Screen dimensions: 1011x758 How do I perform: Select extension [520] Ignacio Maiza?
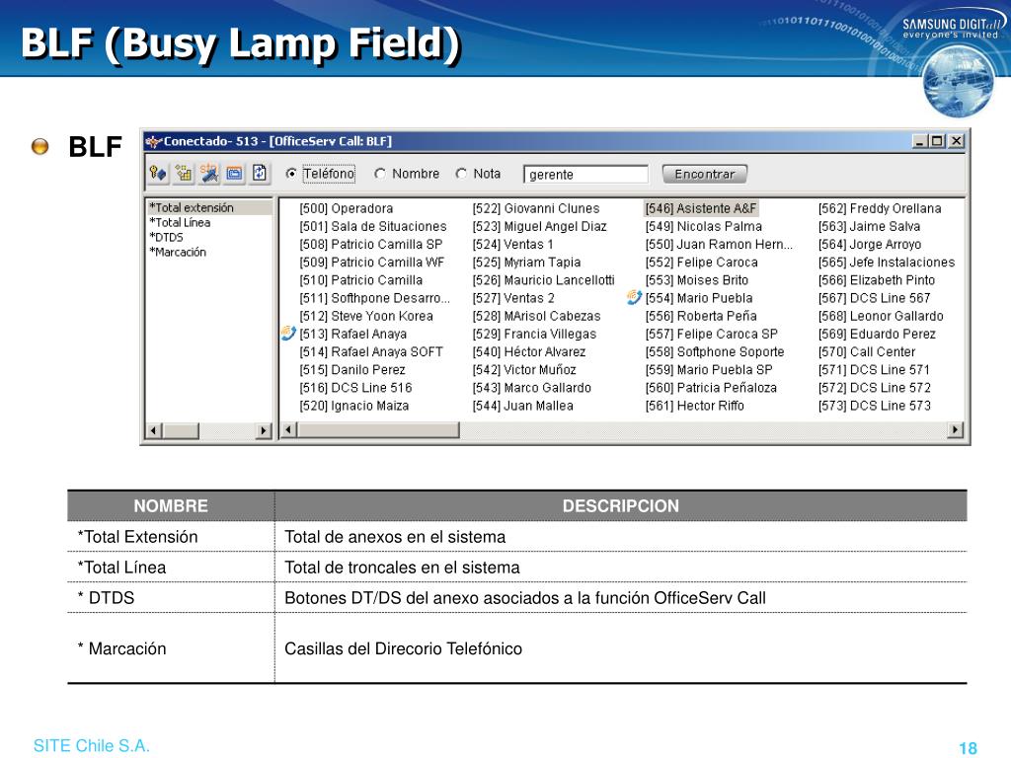pyautogui.click(x=354, y=406)
